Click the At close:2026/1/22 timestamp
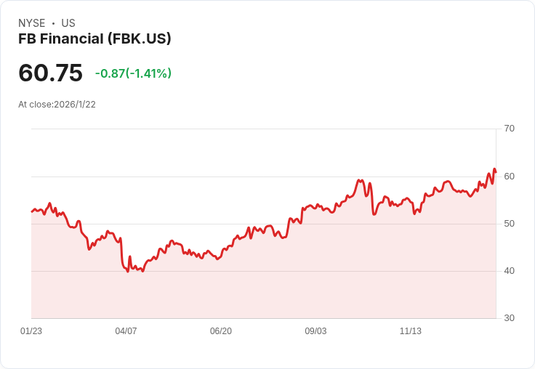The height and width of the screenshot is (369, 535). click(x=57, y=105)
